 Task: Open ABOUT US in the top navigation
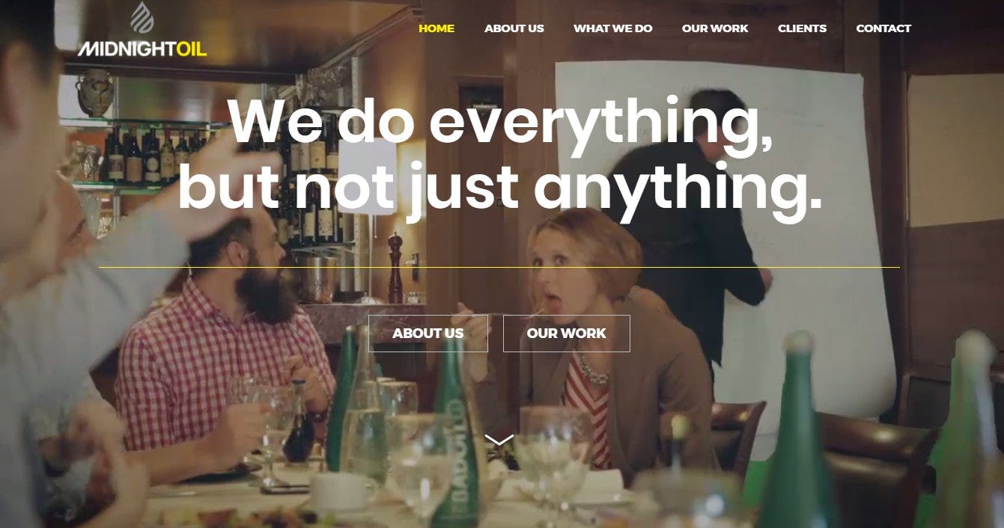514,28
